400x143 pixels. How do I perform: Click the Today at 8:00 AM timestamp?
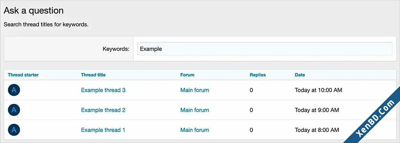pyautogui.click(x=317, y=130)
